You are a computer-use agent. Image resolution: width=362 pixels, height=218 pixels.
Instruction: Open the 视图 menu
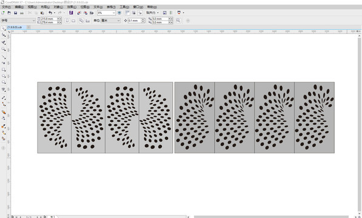coord(32,7)
